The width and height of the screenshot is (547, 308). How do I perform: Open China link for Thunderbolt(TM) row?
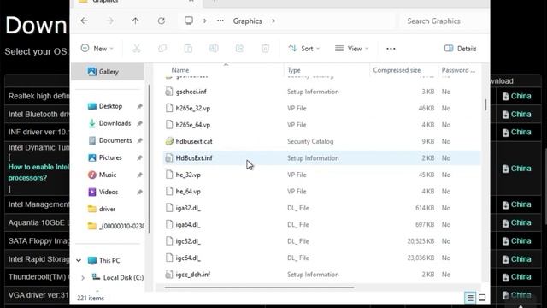tap(517, 277)
